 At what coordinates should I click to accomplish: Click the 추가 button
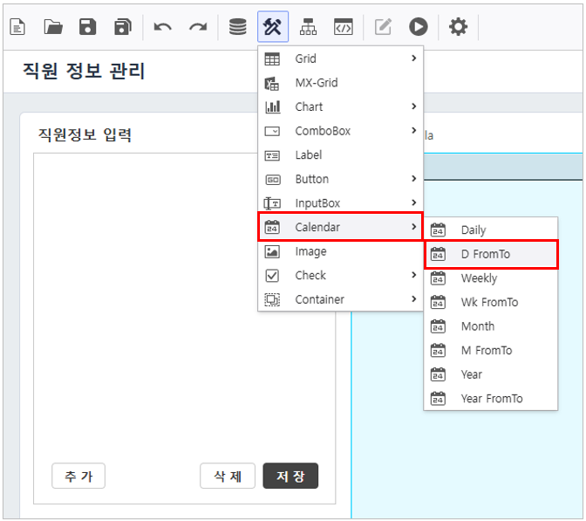[x=78, y=476]
